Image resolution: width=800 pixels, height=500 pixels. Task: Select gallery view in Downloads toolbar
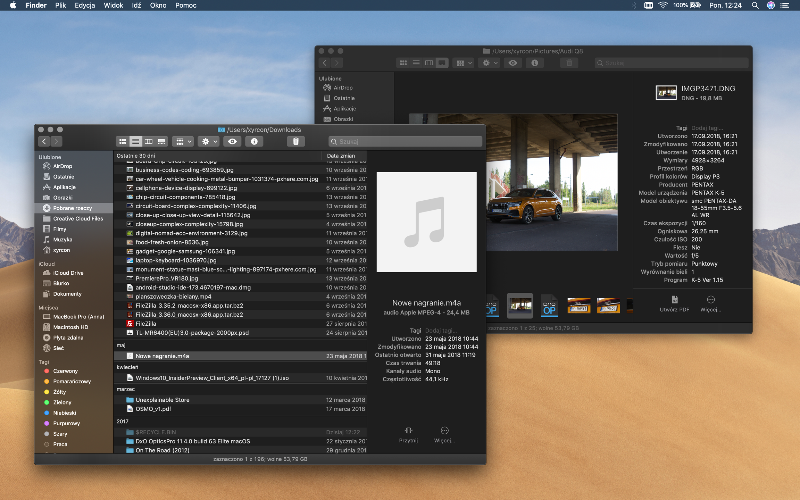pyautogui.click(x=161, y=141)
